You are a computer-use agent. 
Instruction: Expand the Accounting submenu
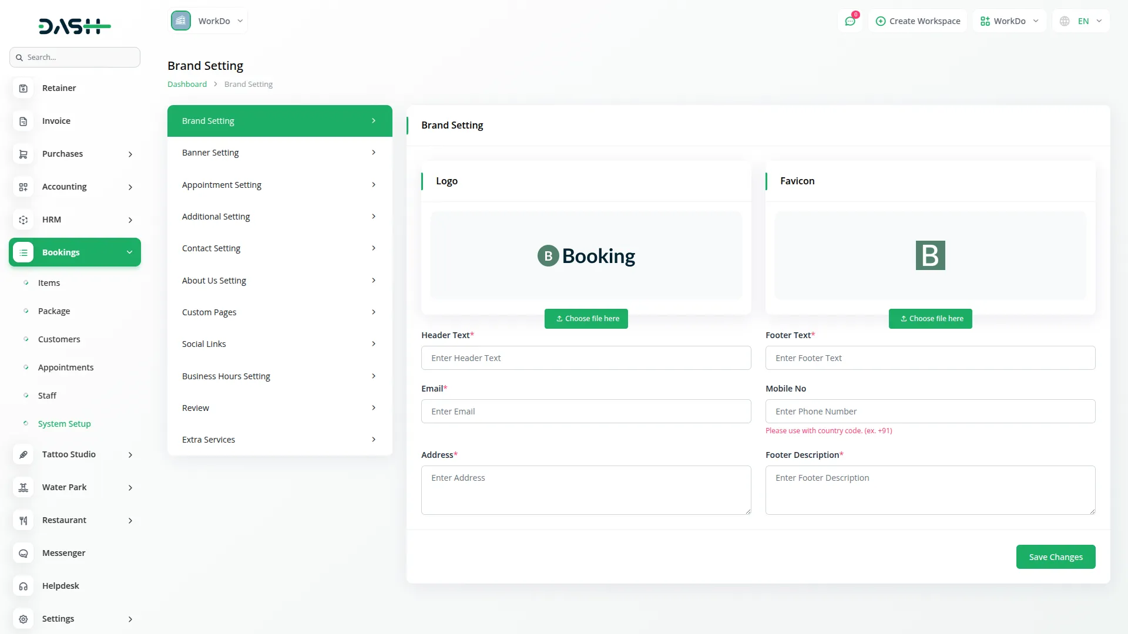click(x=130, y=187)
